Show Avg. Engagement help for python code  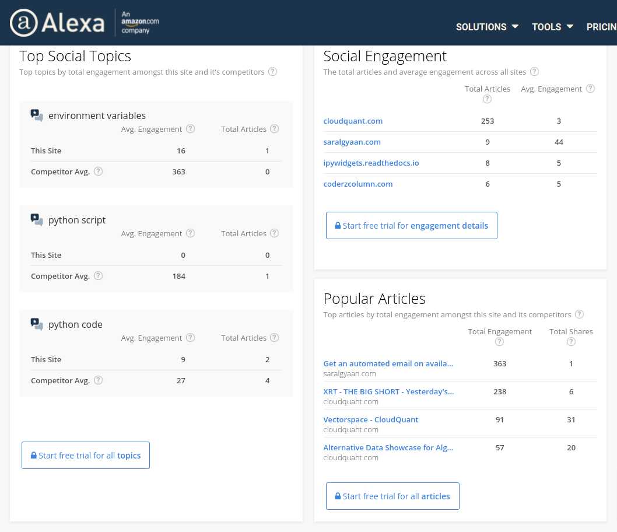[x=191, y=337]
